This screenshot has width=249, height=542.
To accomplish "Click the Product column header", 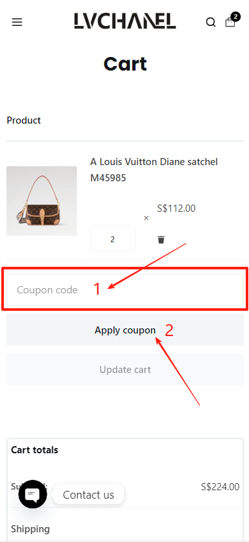I will pyautogui.click(x=23, y=120).
